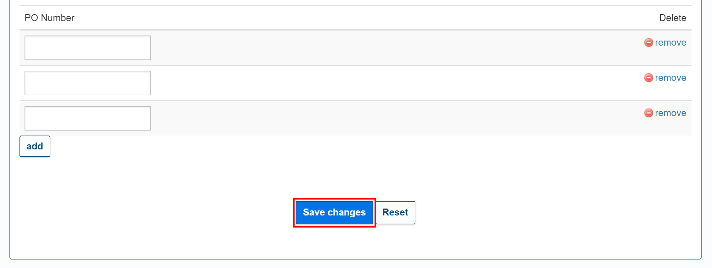712x268 pixels.
Task: Click the red minus icon in third row
Action: click(x=648, y=113)
